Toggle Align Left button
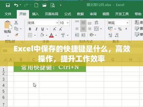143x107 pixels. pyautogui.click(x=77, y=29)
